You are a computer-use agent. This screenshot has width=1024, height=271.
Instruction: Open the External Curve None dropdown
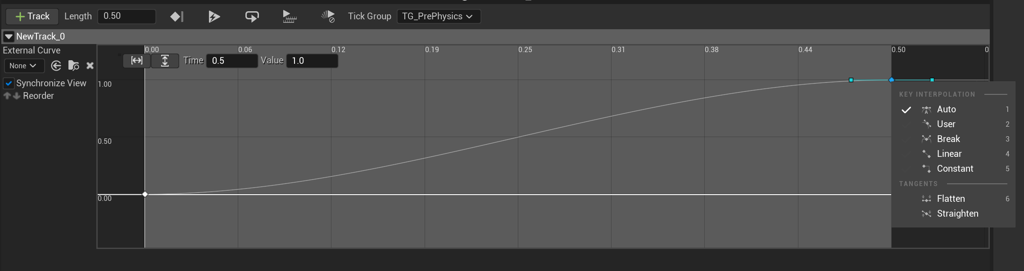pyautogui.click(x=23, y=66)
